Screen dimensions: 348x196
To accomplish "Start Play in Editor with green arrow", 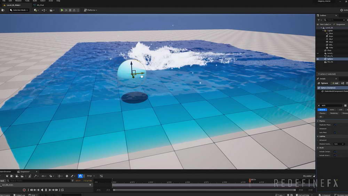I will pos(62,10).
